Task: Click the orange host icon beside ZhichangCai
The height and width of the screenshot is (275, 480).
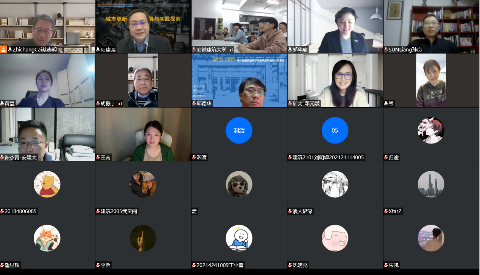Action: pos(3,50)
